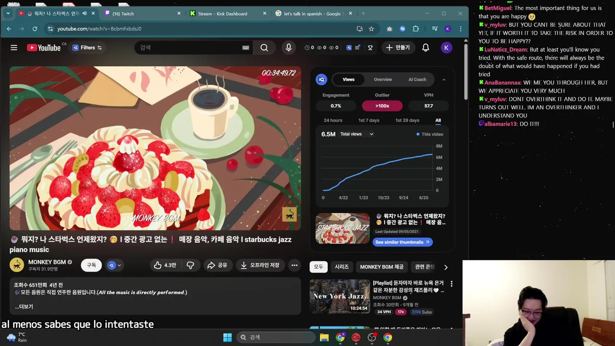Viewport: 615px width, 346px height.
Task: Open options menu for New York Jazz video
Action: point(451,284)
